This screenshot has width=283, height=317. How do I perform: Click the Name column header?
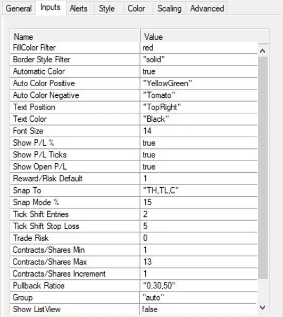pos(75,37)
